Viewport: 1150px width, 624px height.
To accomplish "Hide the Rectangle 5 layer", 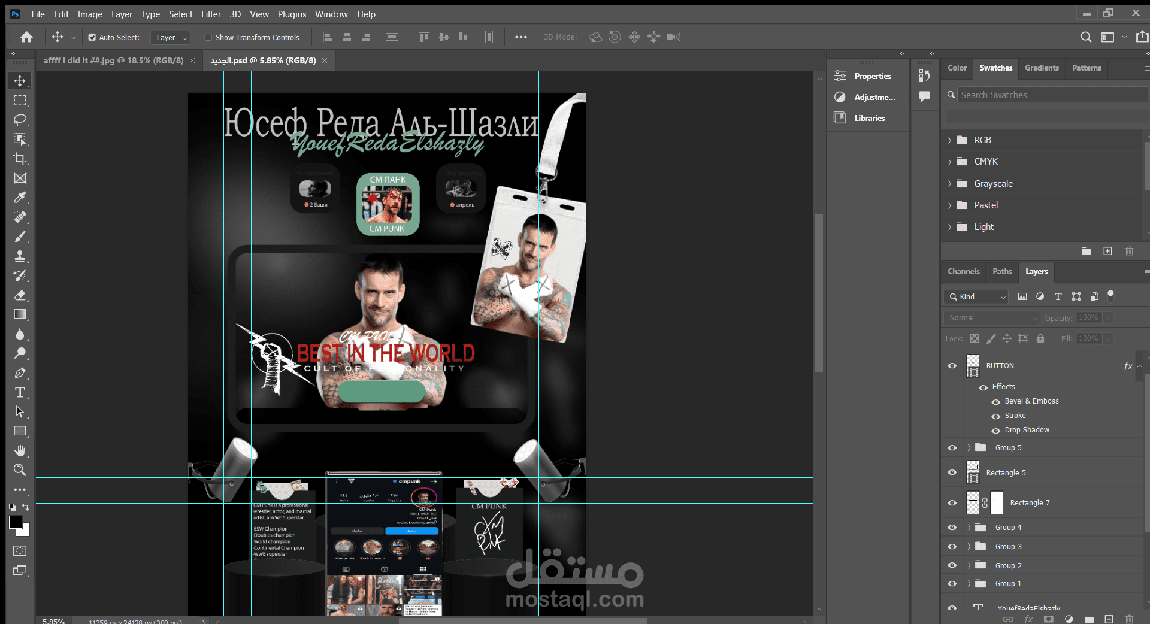I will [x=952, y=472].
